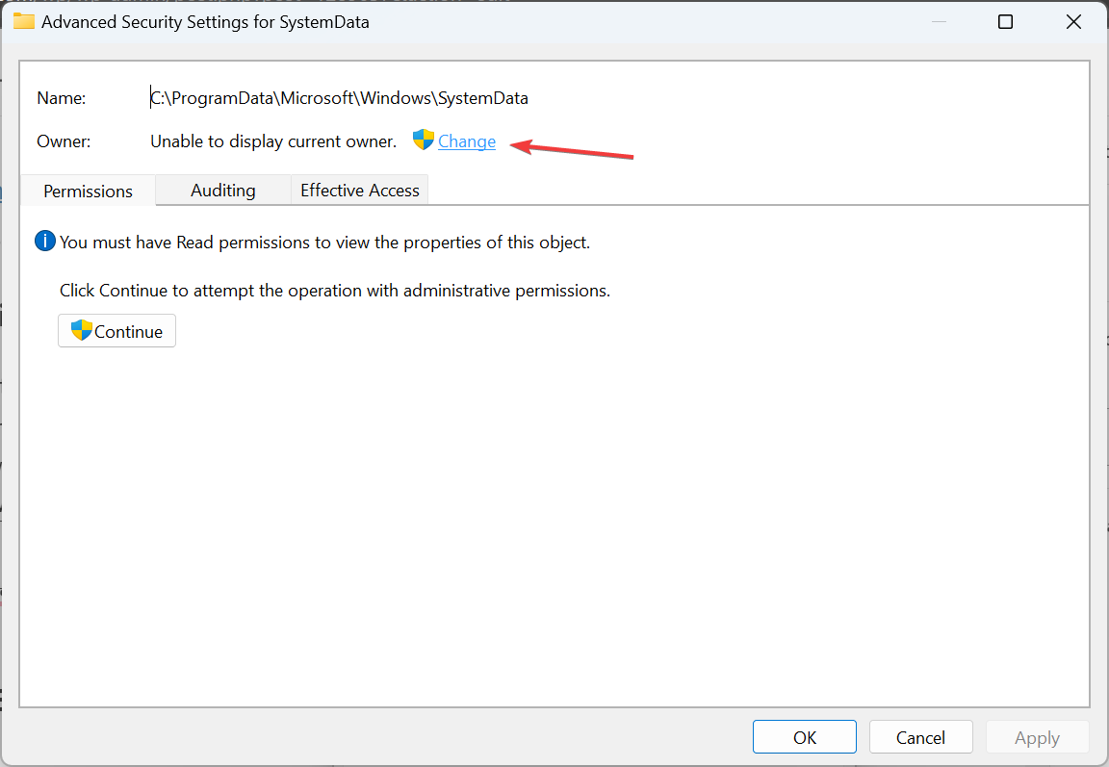
Task: Minimize the Advanced Security Settings window
Action: 939,22
